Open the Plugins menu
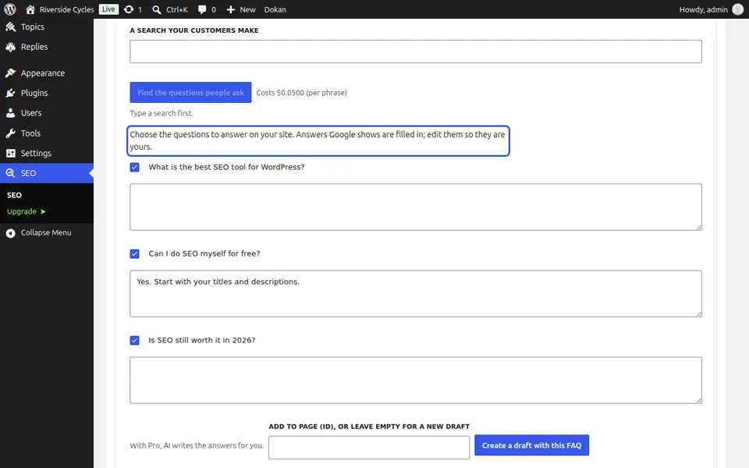Viewport: 749px width, 468px height. point(47,93)
